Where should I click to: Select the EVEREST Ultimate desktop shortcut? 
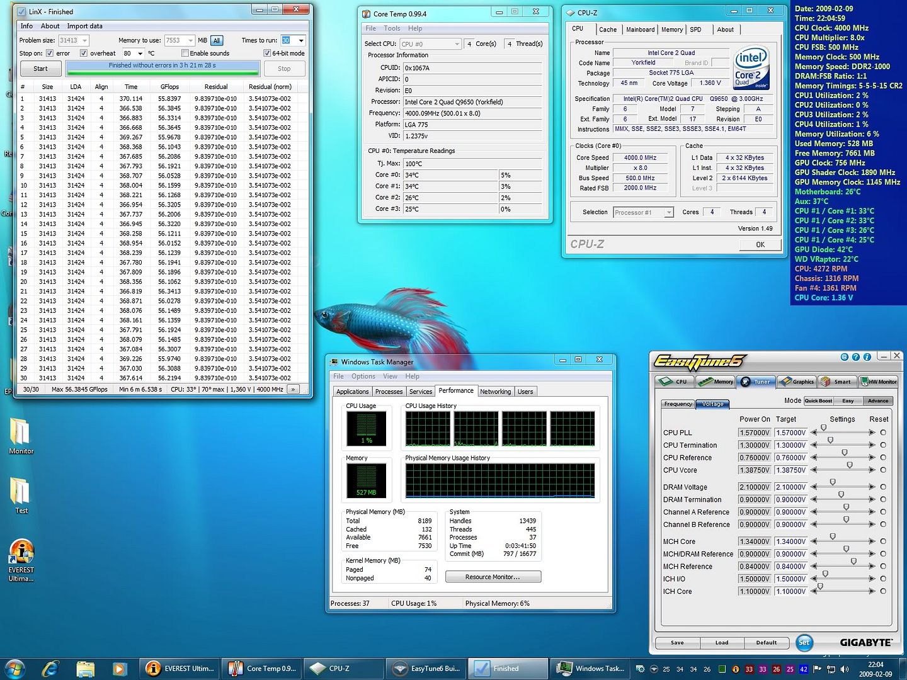[21, 560]
